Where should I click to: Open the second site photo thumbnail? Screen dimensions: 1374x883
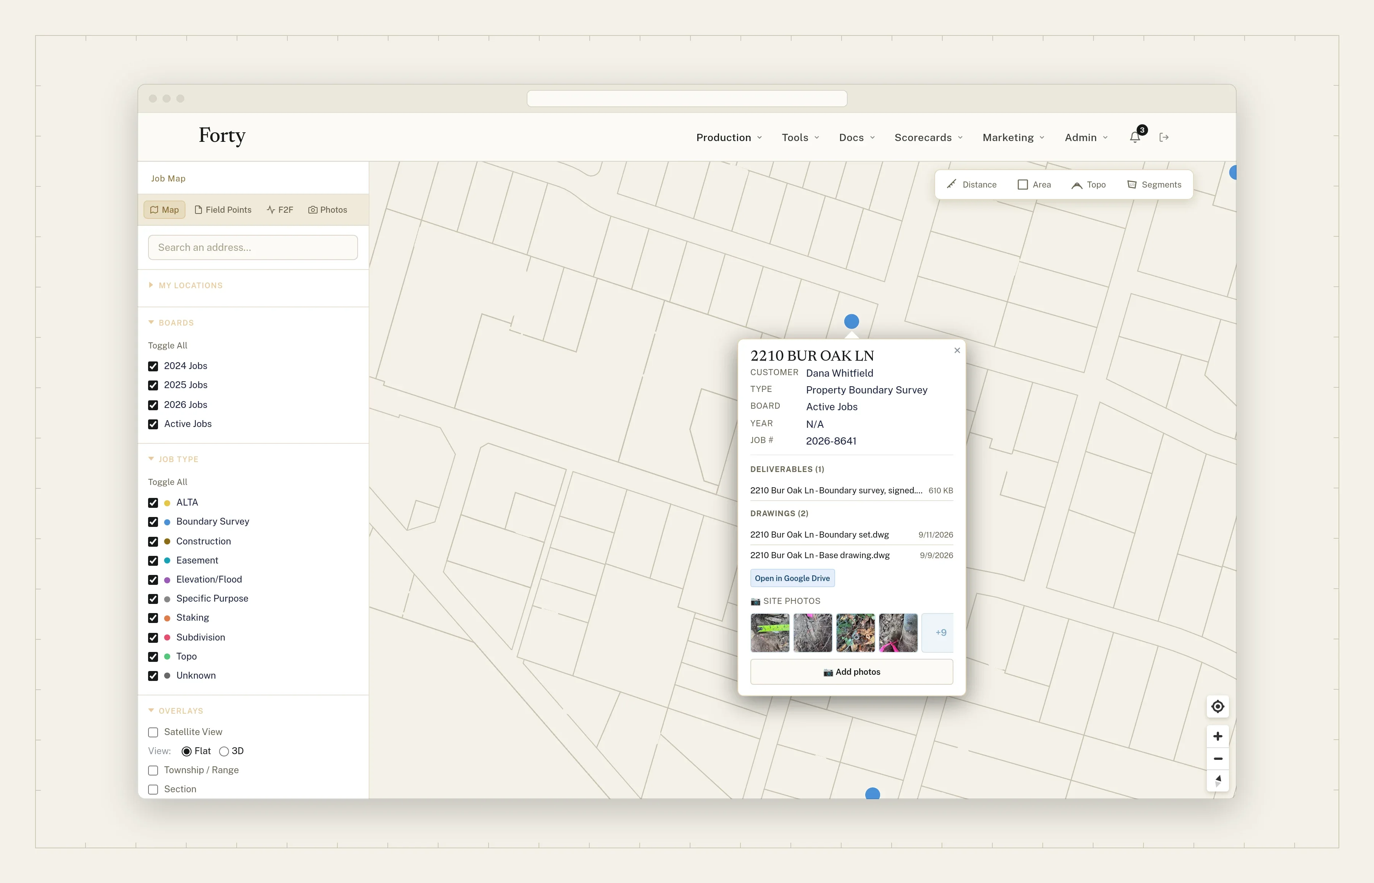click(x=813, y=633)
